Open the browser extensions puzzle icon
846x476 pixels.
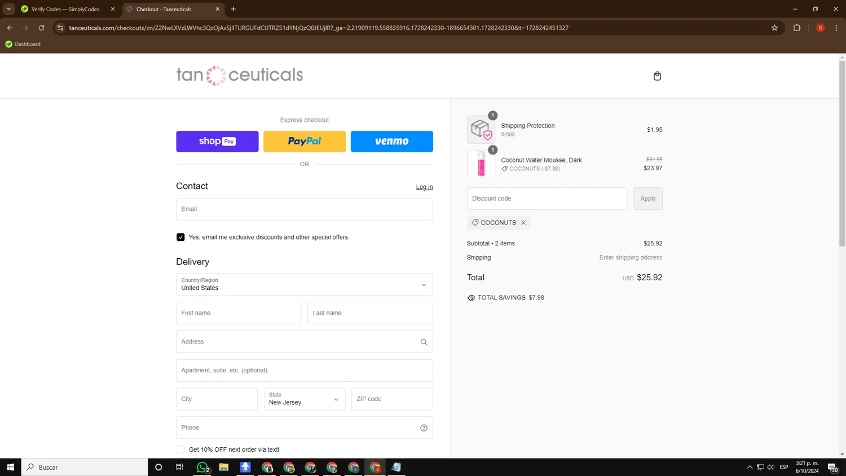(x=797, y=28)
